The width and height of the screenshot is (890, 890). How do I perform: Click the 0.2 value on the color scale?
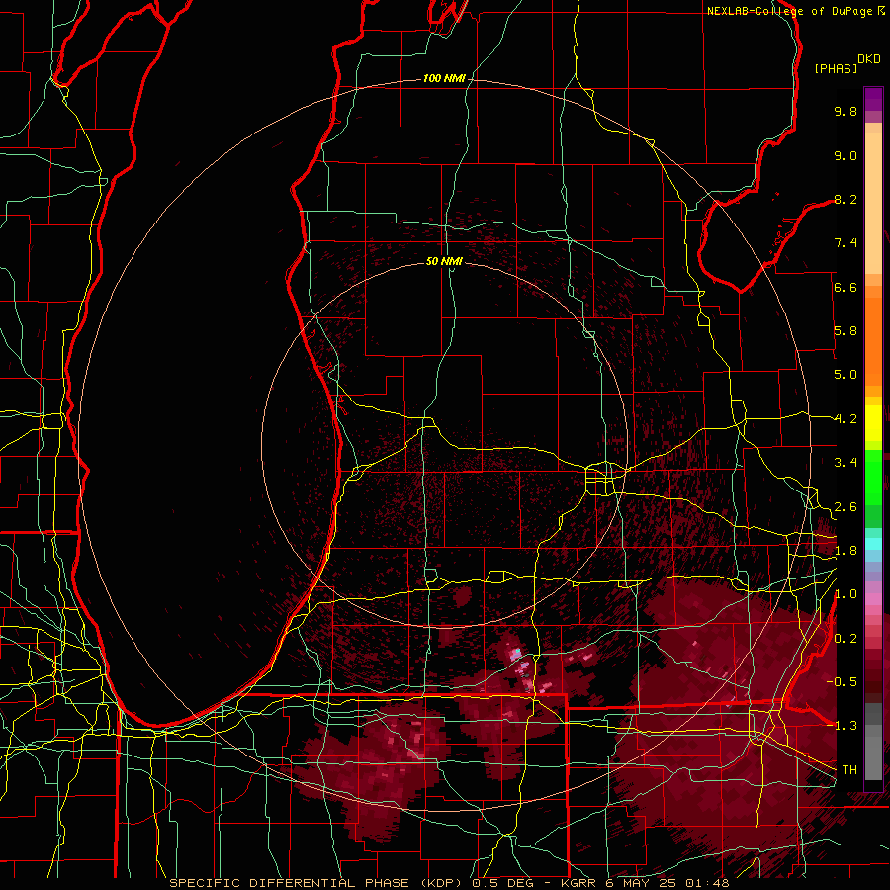pos(845,639)
